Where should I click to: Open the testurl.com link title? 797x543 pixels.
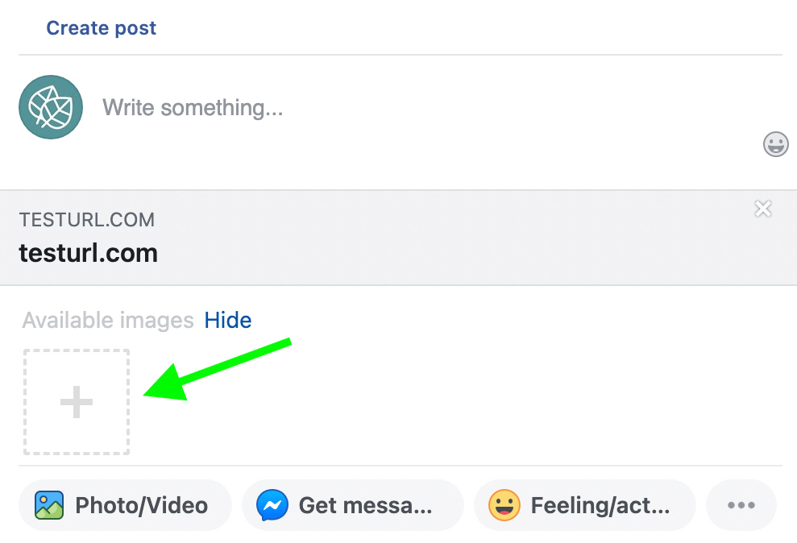[x=88, y=252]
